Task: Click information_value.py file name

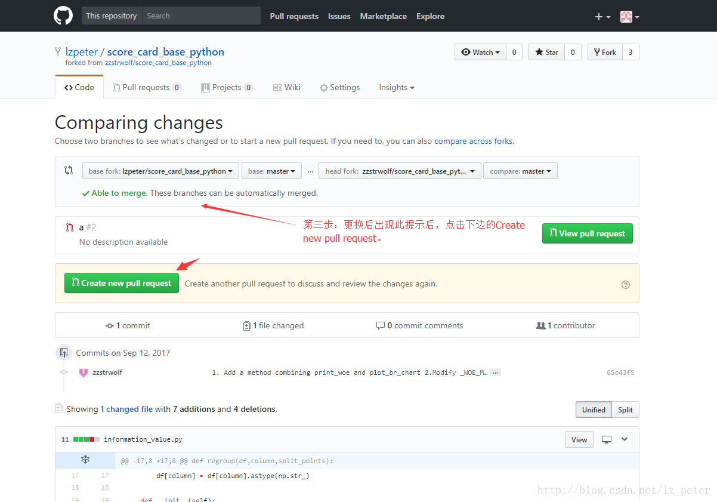Action: (x=143, y=439)
